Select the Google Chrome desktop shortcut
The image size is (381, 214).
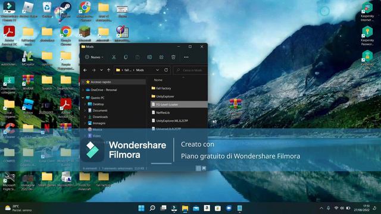[65, 36]
